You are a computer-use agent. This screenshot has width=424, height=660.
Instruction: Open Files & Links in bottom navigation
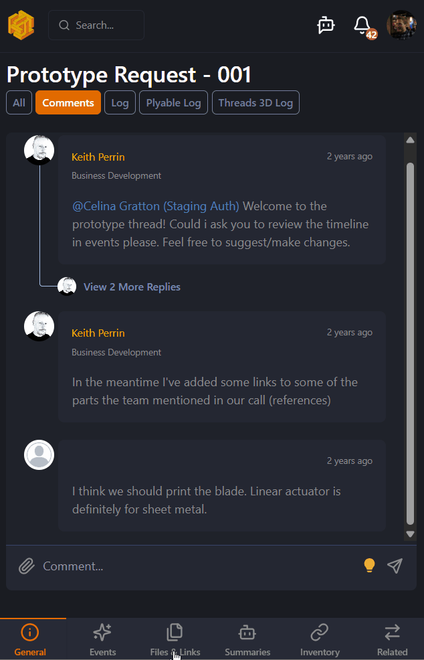click(175, 639)
